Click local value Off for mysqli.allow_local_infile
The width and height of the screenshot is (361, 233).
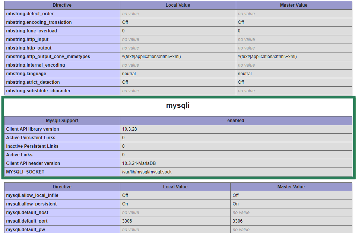tap(125, 195)
